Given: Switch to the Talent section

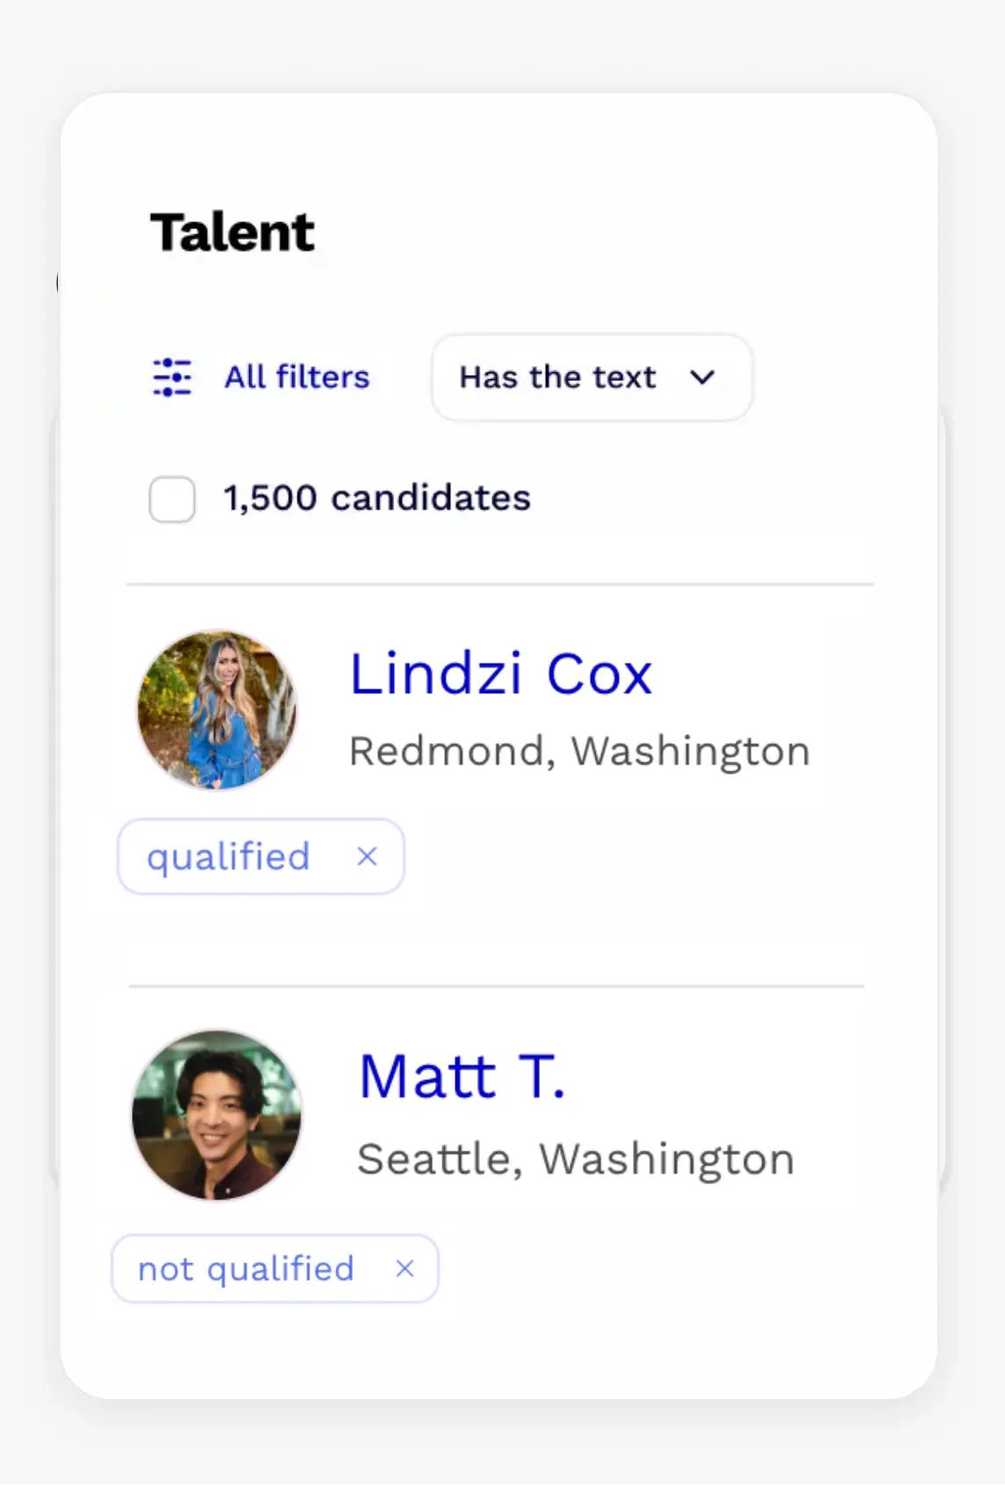Looking at the screenshot, I should coord(232,230).
